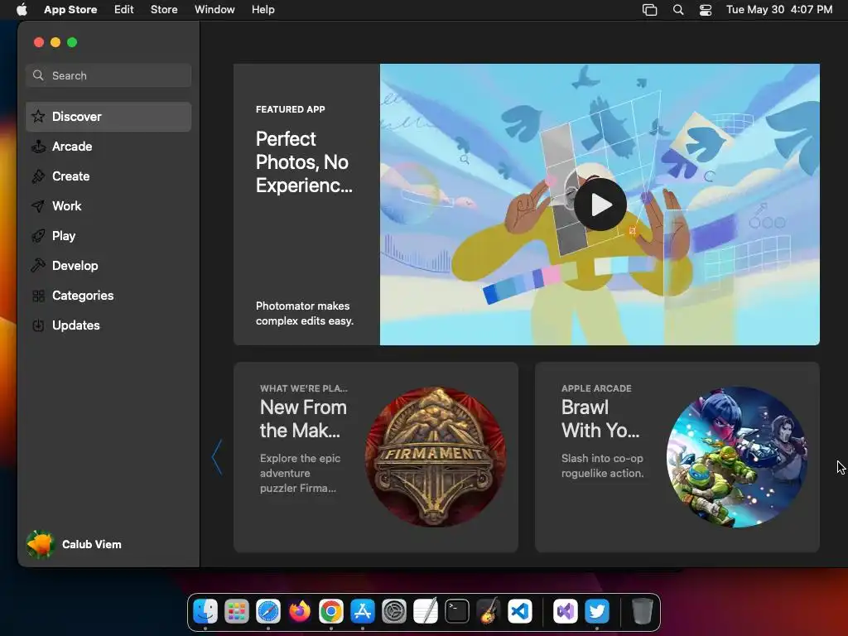Play the Photomator featured video
The image size is (848, 636).
(600, 205)
